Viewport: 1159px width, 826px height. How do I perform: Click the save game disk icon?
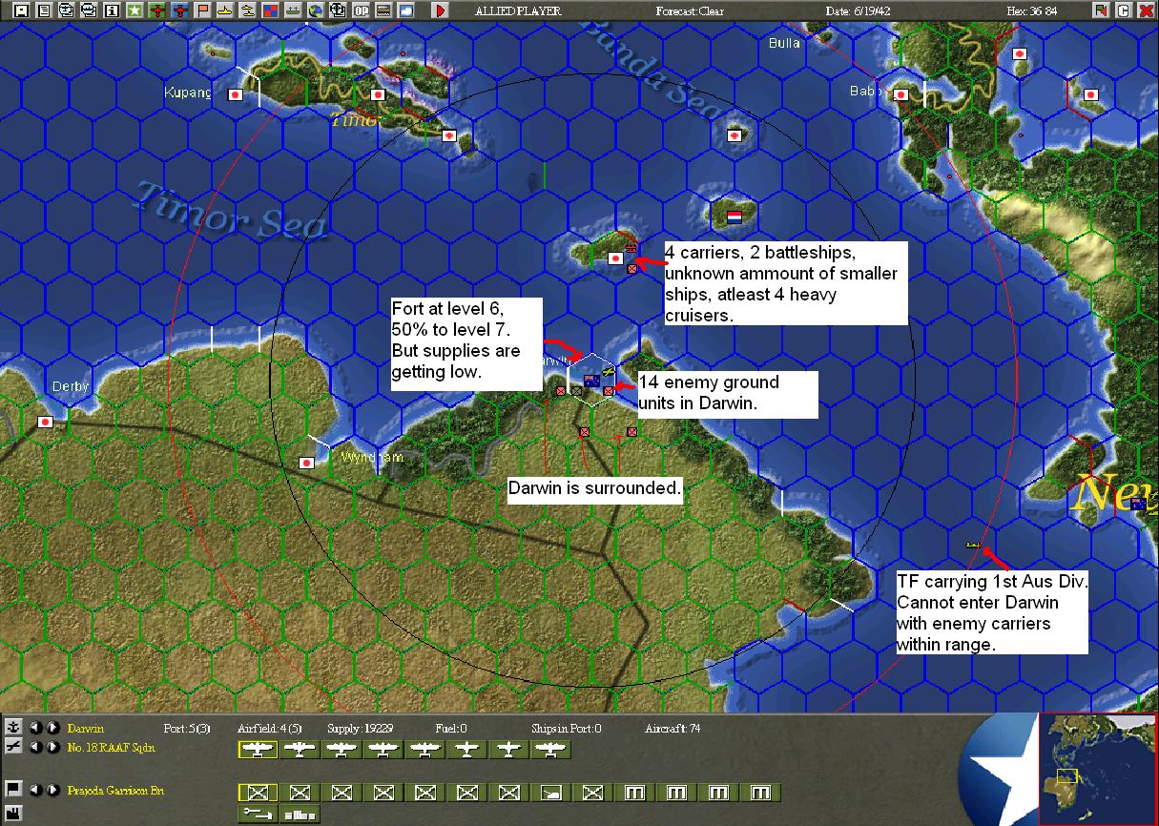coord(21,10)
